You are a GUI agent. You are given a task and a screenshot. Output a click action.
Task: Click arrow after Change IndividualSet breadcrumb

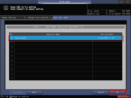(50, 18)
